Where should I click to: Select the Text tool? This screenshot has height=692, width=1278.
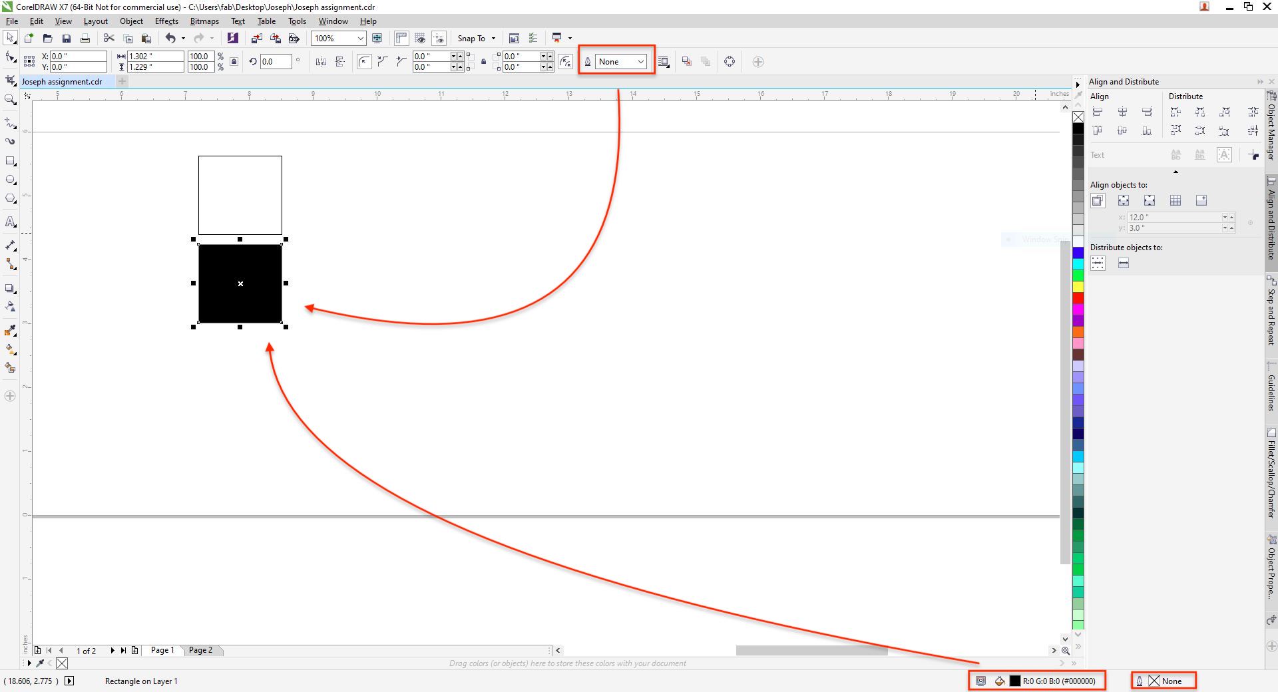click(x=11, y=222)
